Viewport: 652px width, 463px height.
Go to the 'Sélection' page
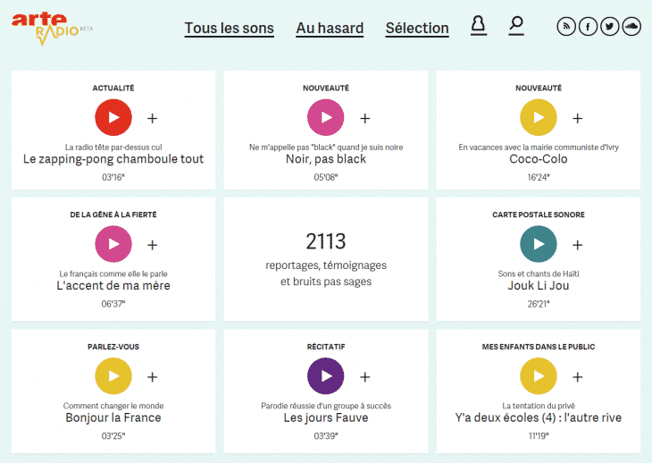pyautogui.click(x=417, y=29)
